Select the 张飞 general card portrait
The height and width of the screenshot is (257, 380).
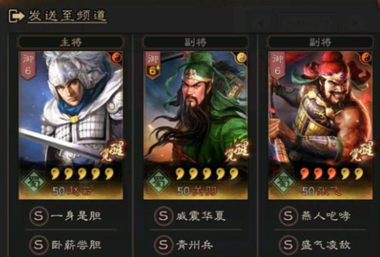[320, 125]
